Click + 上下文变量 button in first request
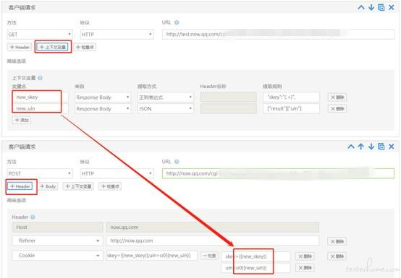 [x=53, y=47]
